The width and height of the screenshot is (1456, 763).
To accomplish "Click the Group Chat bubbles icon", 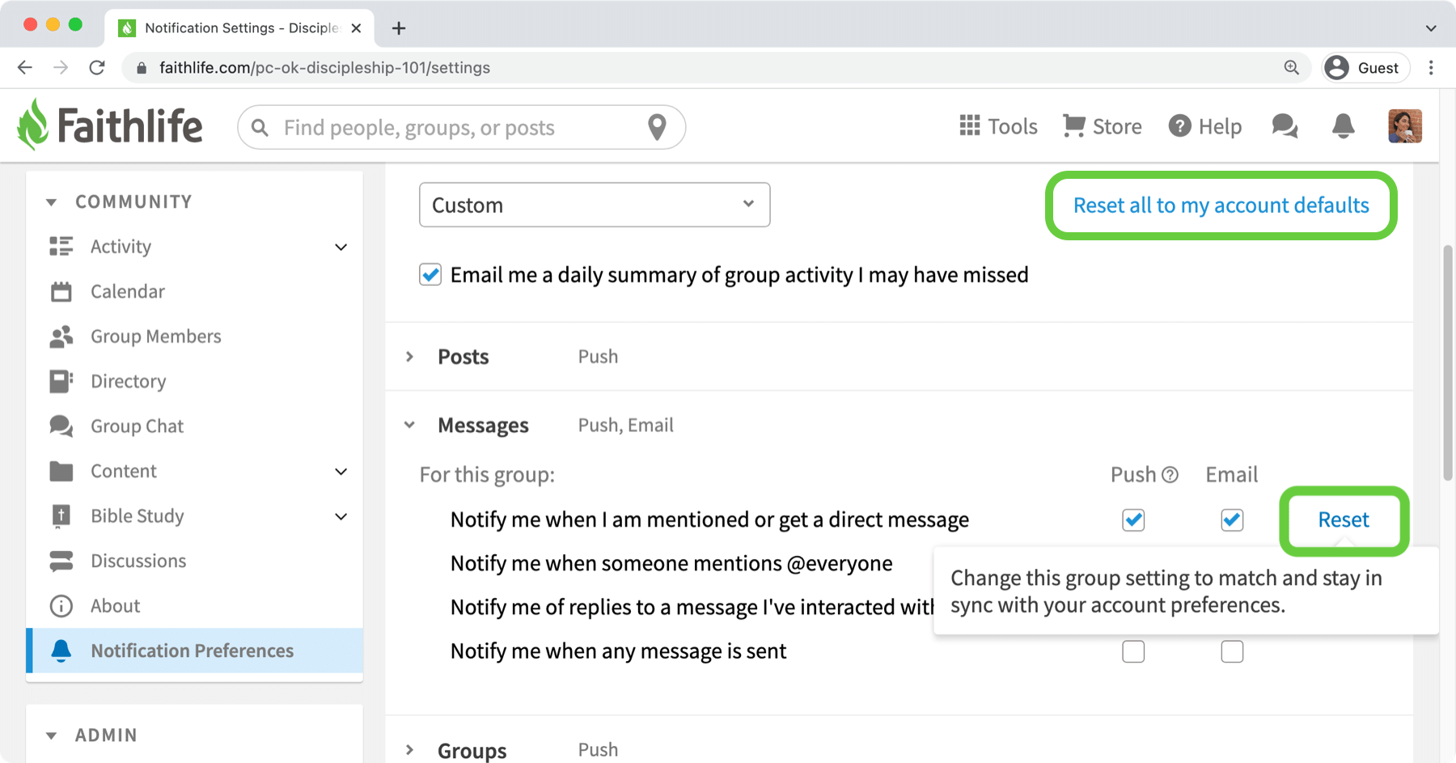I will pos(61,426).
